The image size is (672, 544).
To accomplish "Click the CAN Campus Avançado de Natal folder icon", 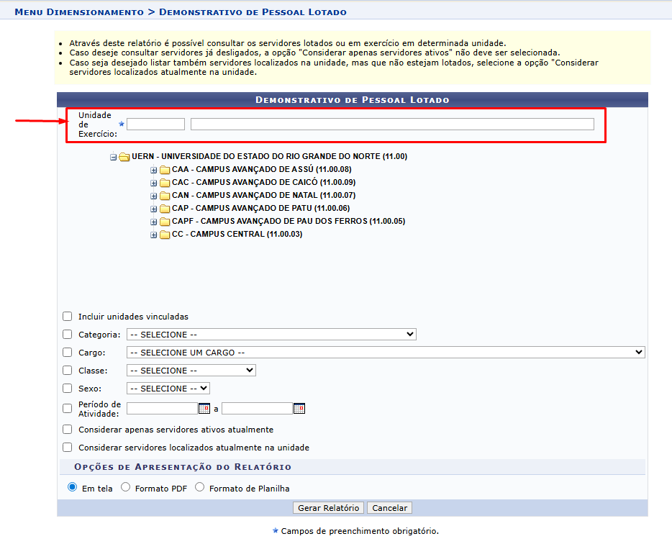I will [165, 196].
